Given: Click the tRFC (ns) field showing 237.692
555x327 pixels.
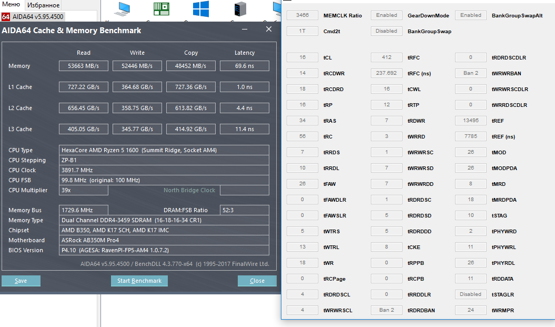Looking at the screenshot, I should click(387, 73).
